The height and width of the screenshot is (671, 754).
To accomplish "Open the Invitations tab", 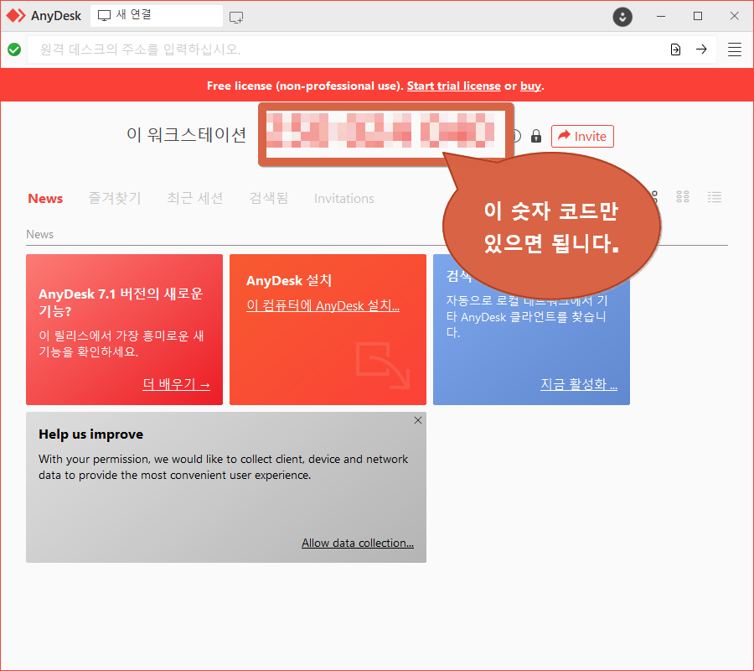I will [343, 198].
